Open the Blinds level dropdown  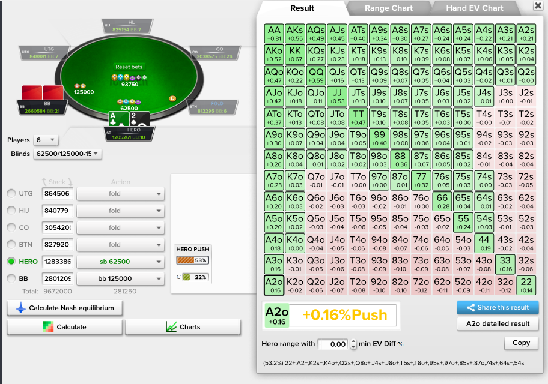point(67,154)
